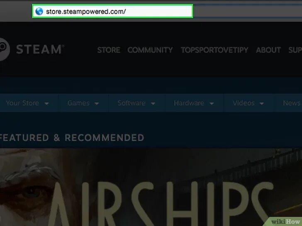
Task: Click the Steam logo icon
Action: click(4, 49)
